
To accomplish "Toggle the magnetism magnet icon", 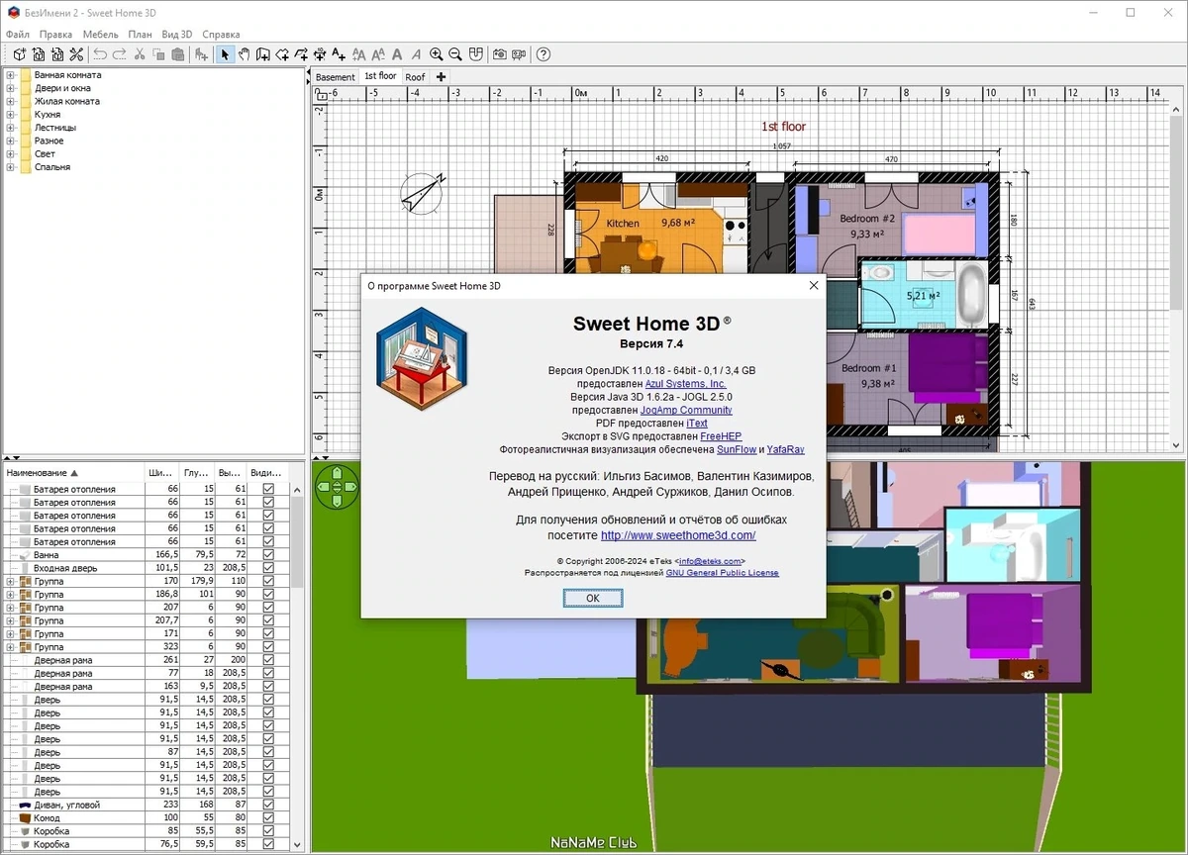I will (475, 54).
